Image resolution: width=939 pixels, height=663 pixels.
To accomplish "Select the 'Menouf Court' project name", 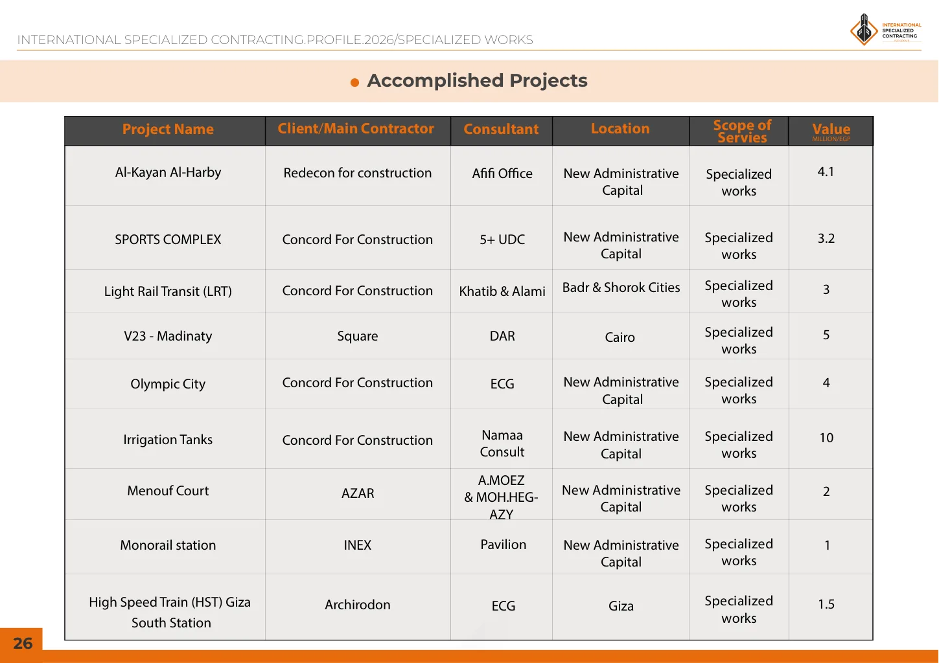I will (168, 491).
